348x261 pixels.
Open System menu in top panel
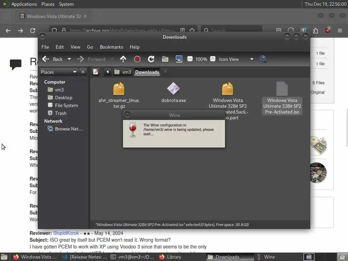coord(66,4)
